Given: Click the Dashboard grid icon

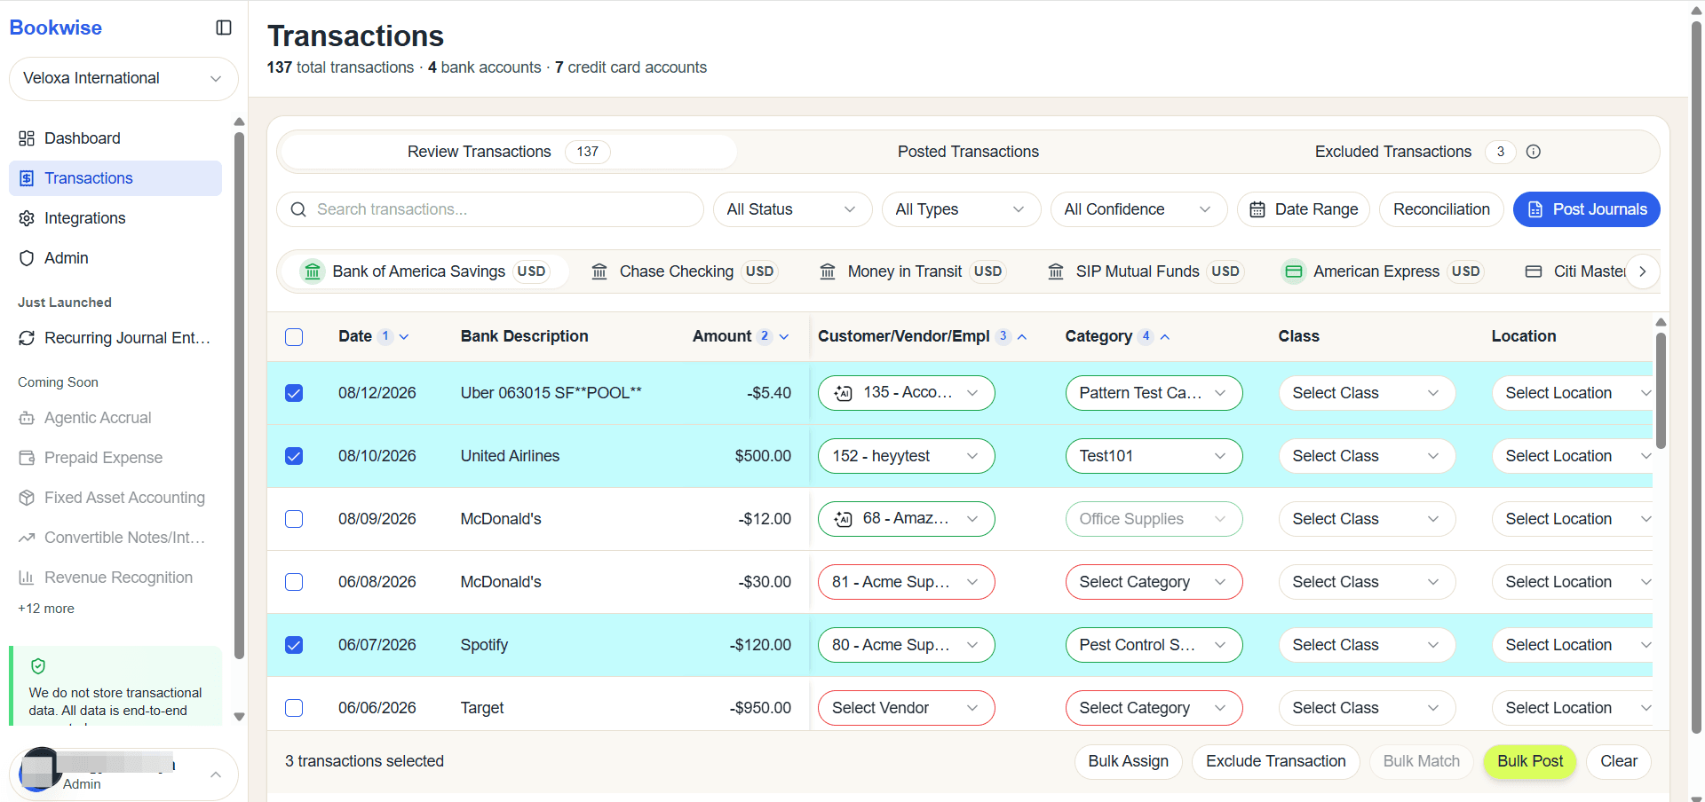Looking at the screenshot, I should point(27,138).
